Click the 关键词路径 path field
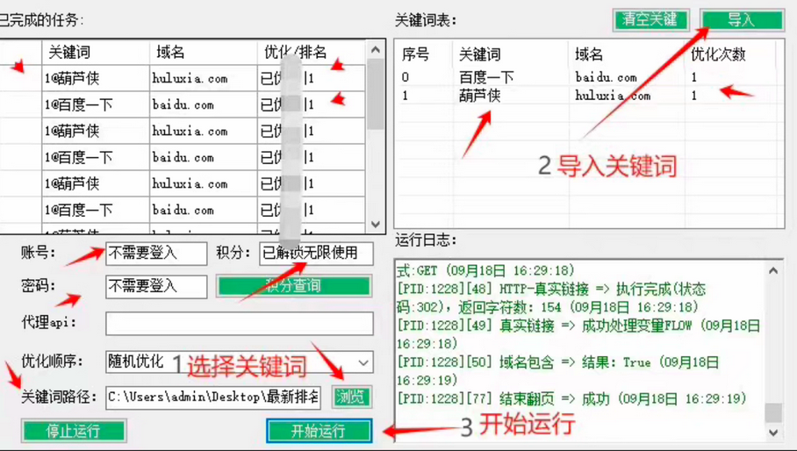Screen dimensions: 797x451 [213, 397]
